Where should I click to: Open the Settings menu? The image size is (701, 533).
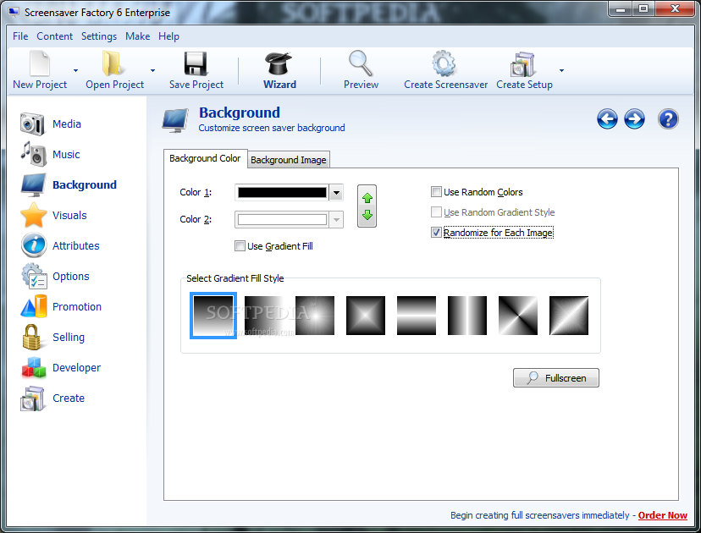pos(99,36)
